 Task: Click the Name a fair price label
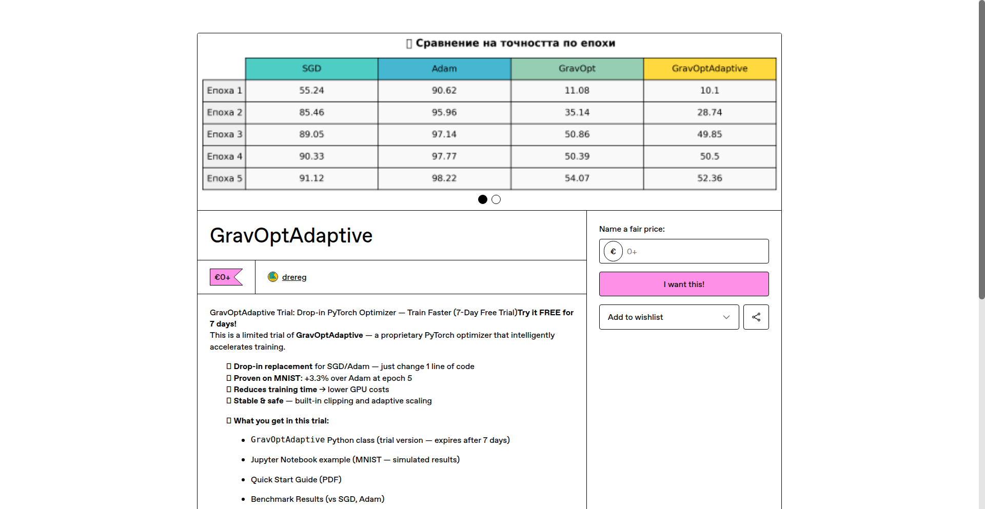(x=632, y=229)
